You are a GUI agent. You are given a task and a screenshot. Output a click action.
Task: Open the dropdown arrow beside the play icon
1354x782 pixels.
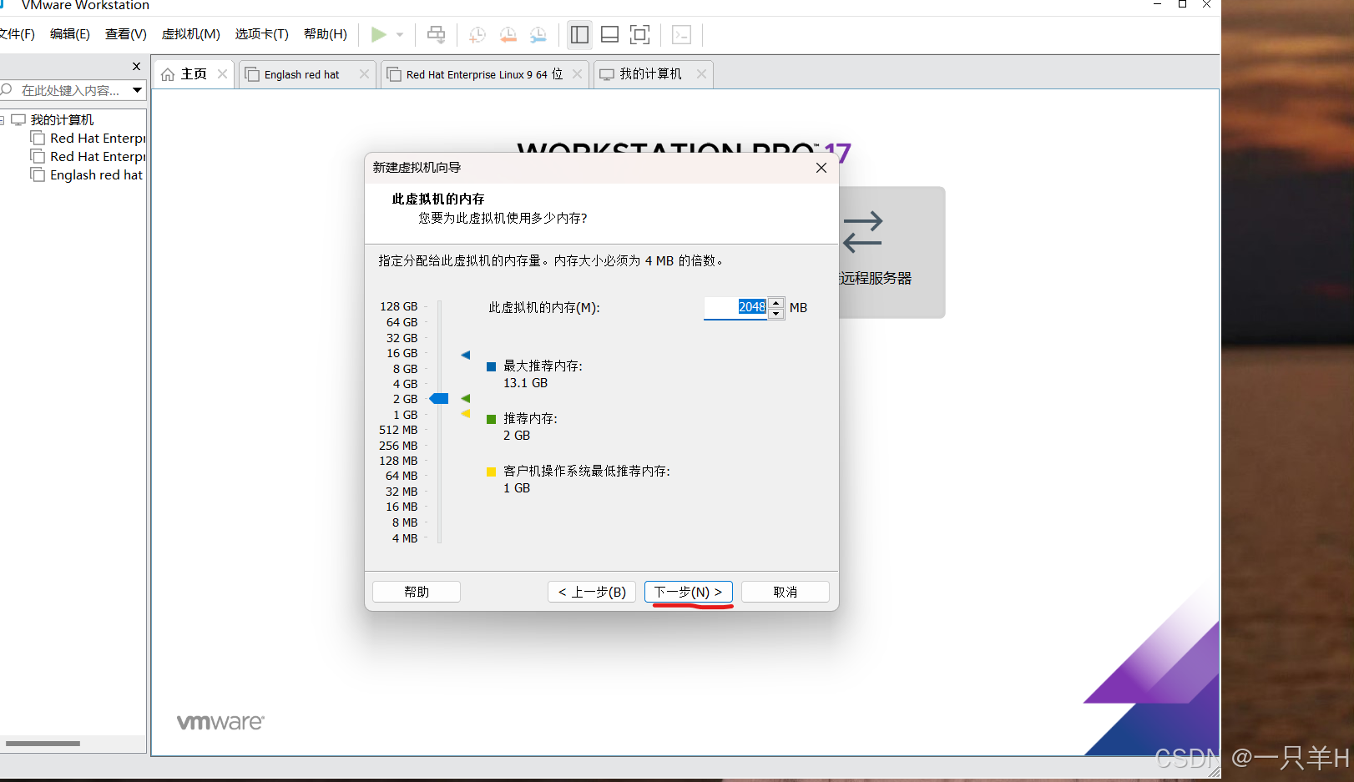tap(400, 35)
